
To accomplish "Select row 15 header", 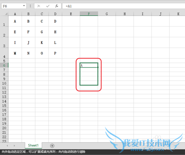I will tap(4, 106).
